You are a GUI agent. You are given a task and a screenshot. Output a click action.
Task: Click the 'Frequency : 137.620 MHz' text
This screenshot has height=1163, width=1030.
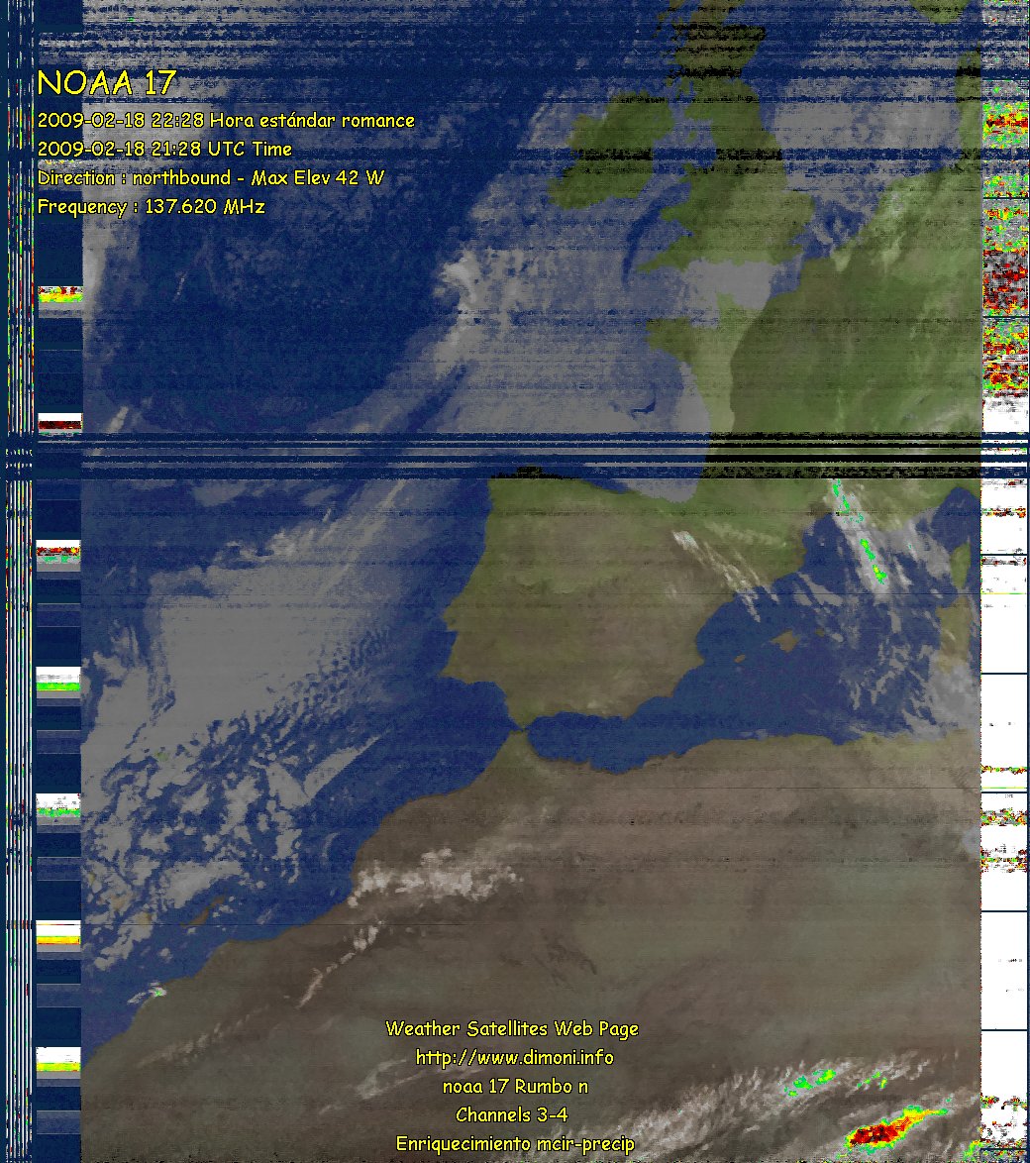pyautogui.click(x=152, y=207)
